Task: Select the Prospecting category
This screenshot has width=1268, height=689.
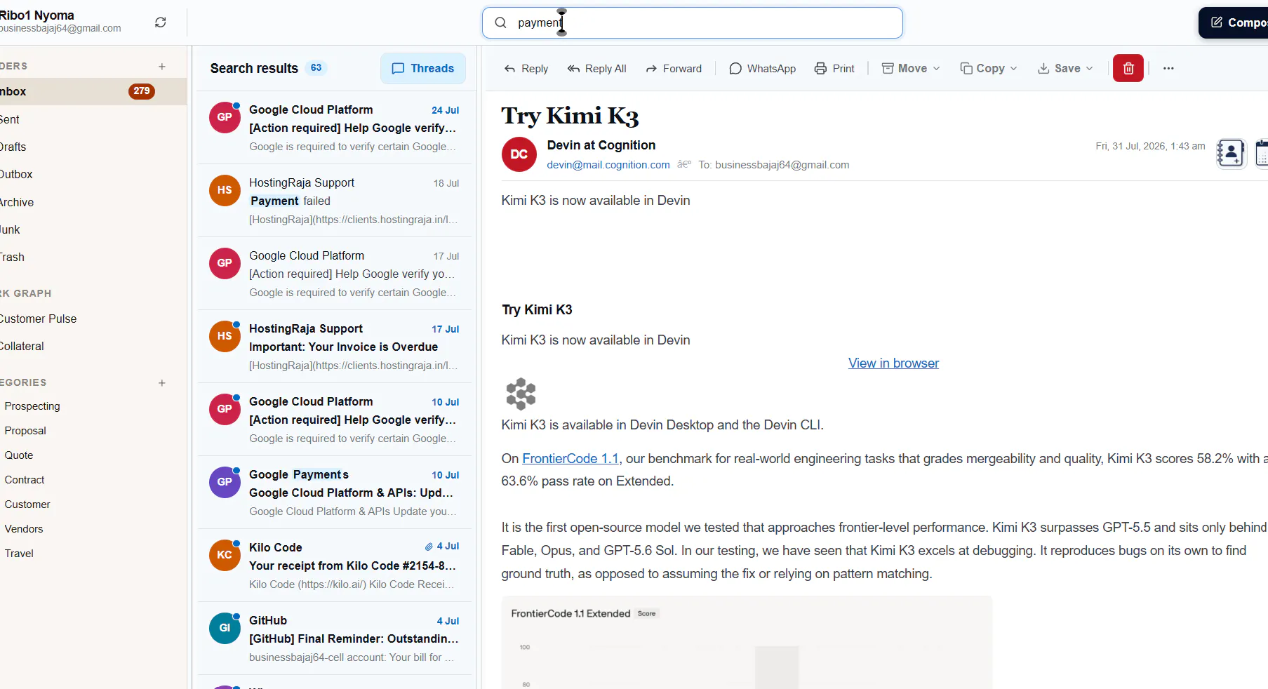Action: pyautogui.click(x=32, y=406)
